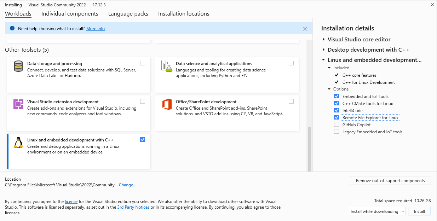Image resolution: width=437 pixels, height=221 pixels.
Task: Uncheck IntelliCode optional component
Action: tap(337, 110)
